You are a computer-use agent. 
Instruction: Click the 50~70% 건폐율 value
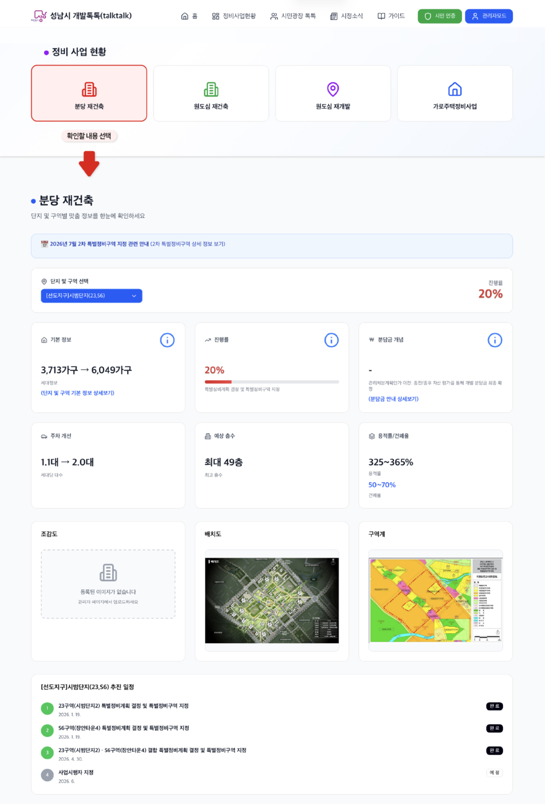point(382,485)
